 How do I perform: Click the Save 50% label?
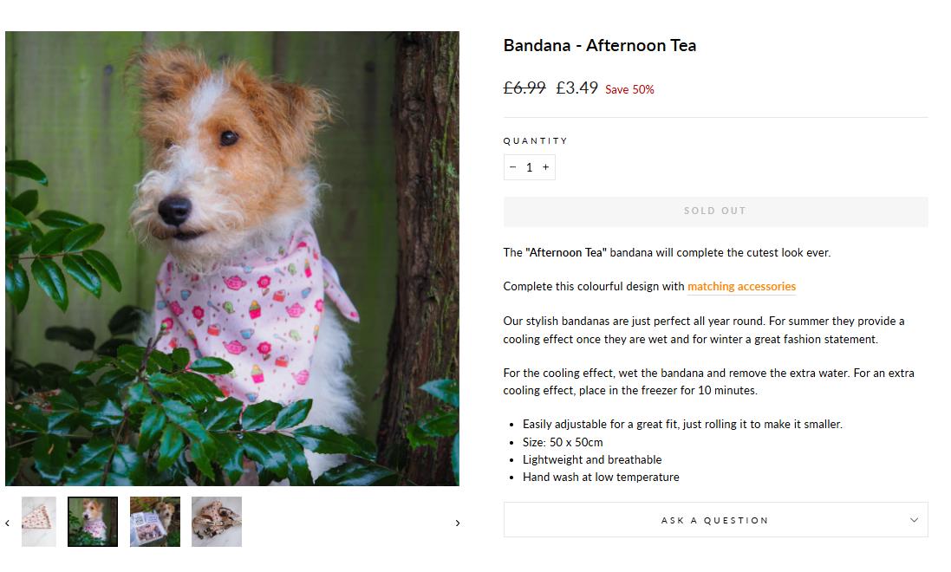[x=629, y=89]
